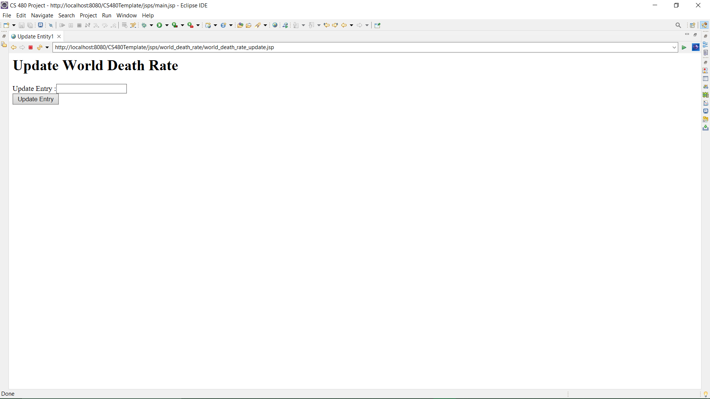710x399 pixels.
Task: Click the status bar lightbulb tip icon
Action: [x=706, y=394]
